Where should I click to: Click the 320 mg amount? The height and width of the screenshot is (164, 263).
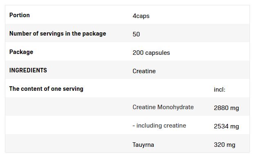coord(225,145)
